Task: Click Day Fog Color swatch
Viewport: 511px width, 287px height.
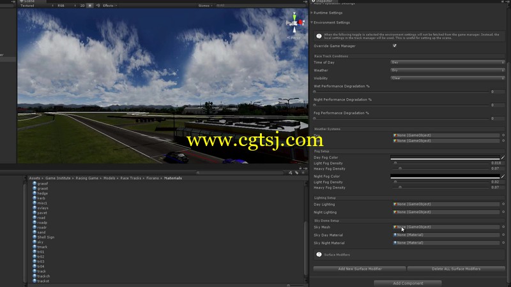Action: click(445, 158)
